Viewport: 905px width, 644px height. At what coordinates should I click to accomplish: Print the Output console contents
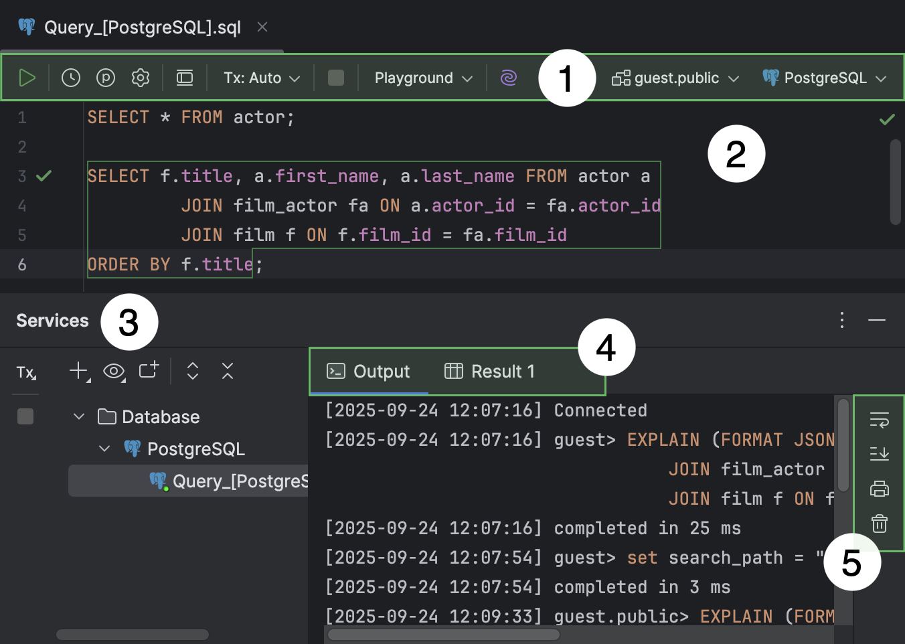(x=879, y=488)
